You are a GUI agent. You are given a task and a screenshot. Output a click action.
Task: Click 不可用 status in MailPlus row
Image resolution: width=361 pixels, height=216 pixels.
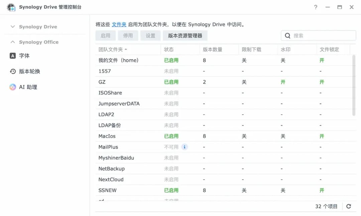click(x=171, y=147)
